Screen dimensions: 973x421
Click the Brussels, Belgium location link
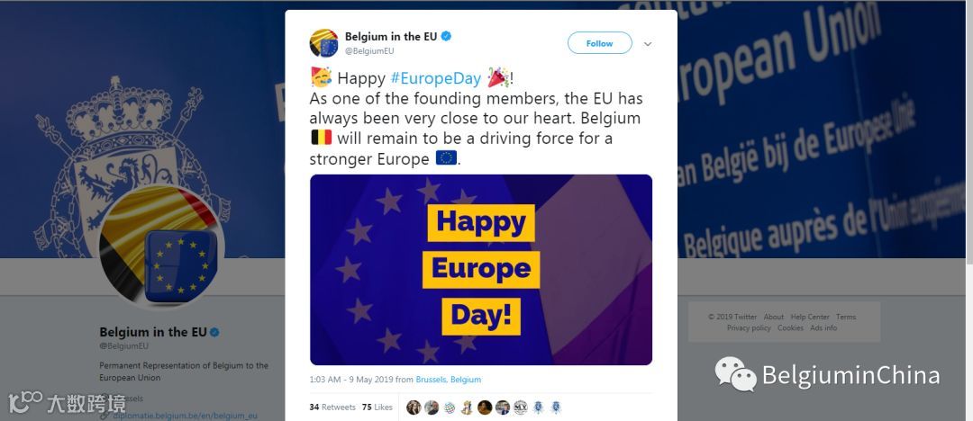coord(448,380)
